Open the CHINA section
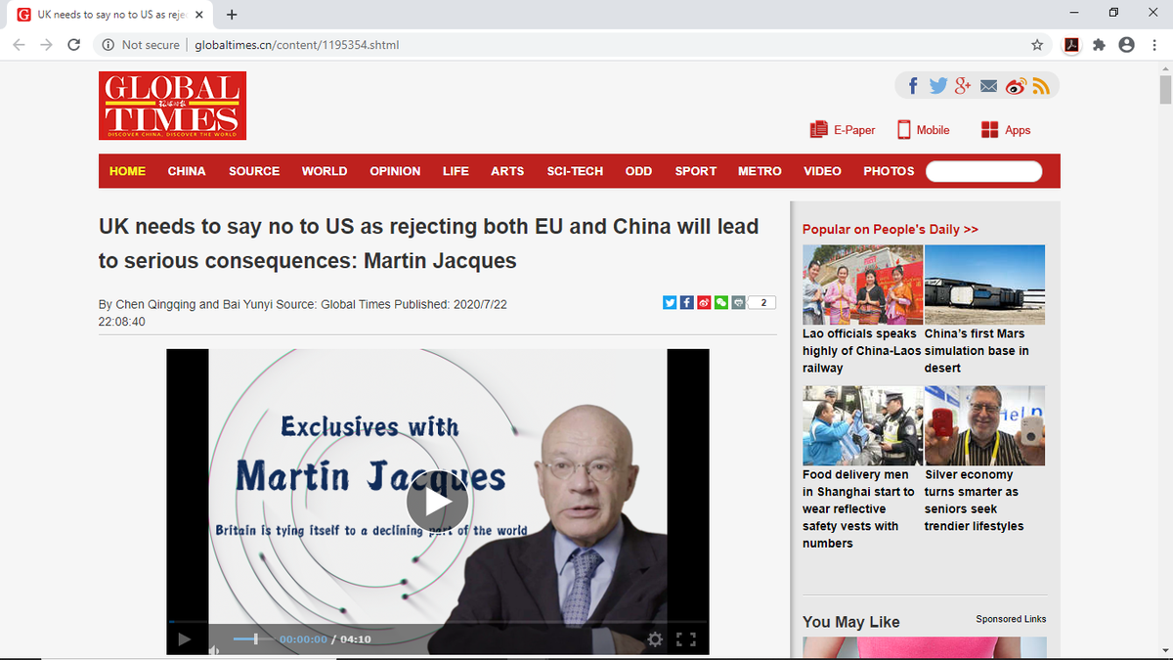The width and height of the screenshot is (1173, 660). coord(187,171)
